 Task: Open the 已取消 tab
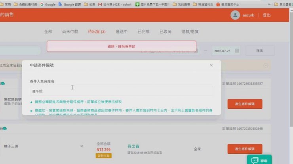point(166,32)
